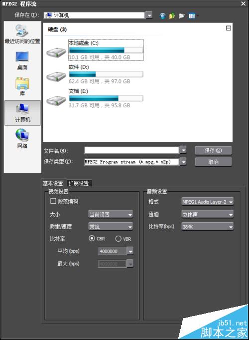Open the audio 格式 format dropdown
The height and width of the screenshot is (340, 249).
(207, 202)
